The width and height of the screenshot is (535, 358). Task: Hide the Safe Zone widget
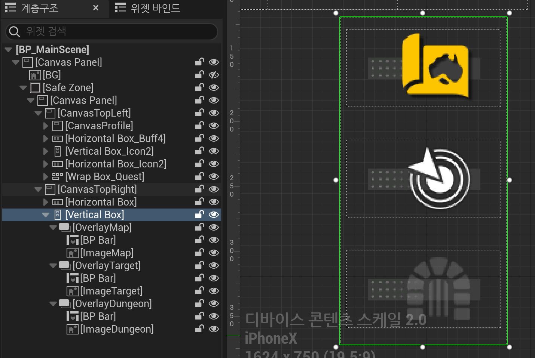coord(214,88)
